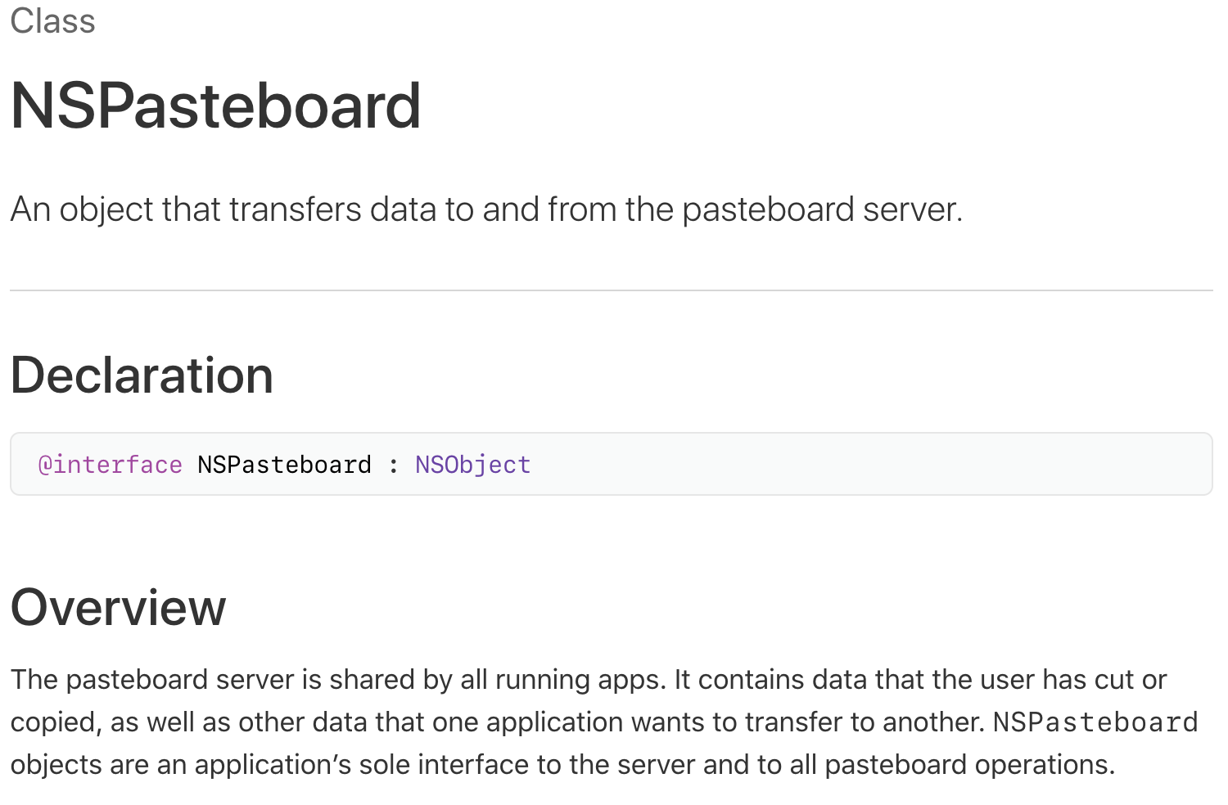Click the Class eyebrow label
The width and height of the screenshot is (1228, 805).
[52, 21]
